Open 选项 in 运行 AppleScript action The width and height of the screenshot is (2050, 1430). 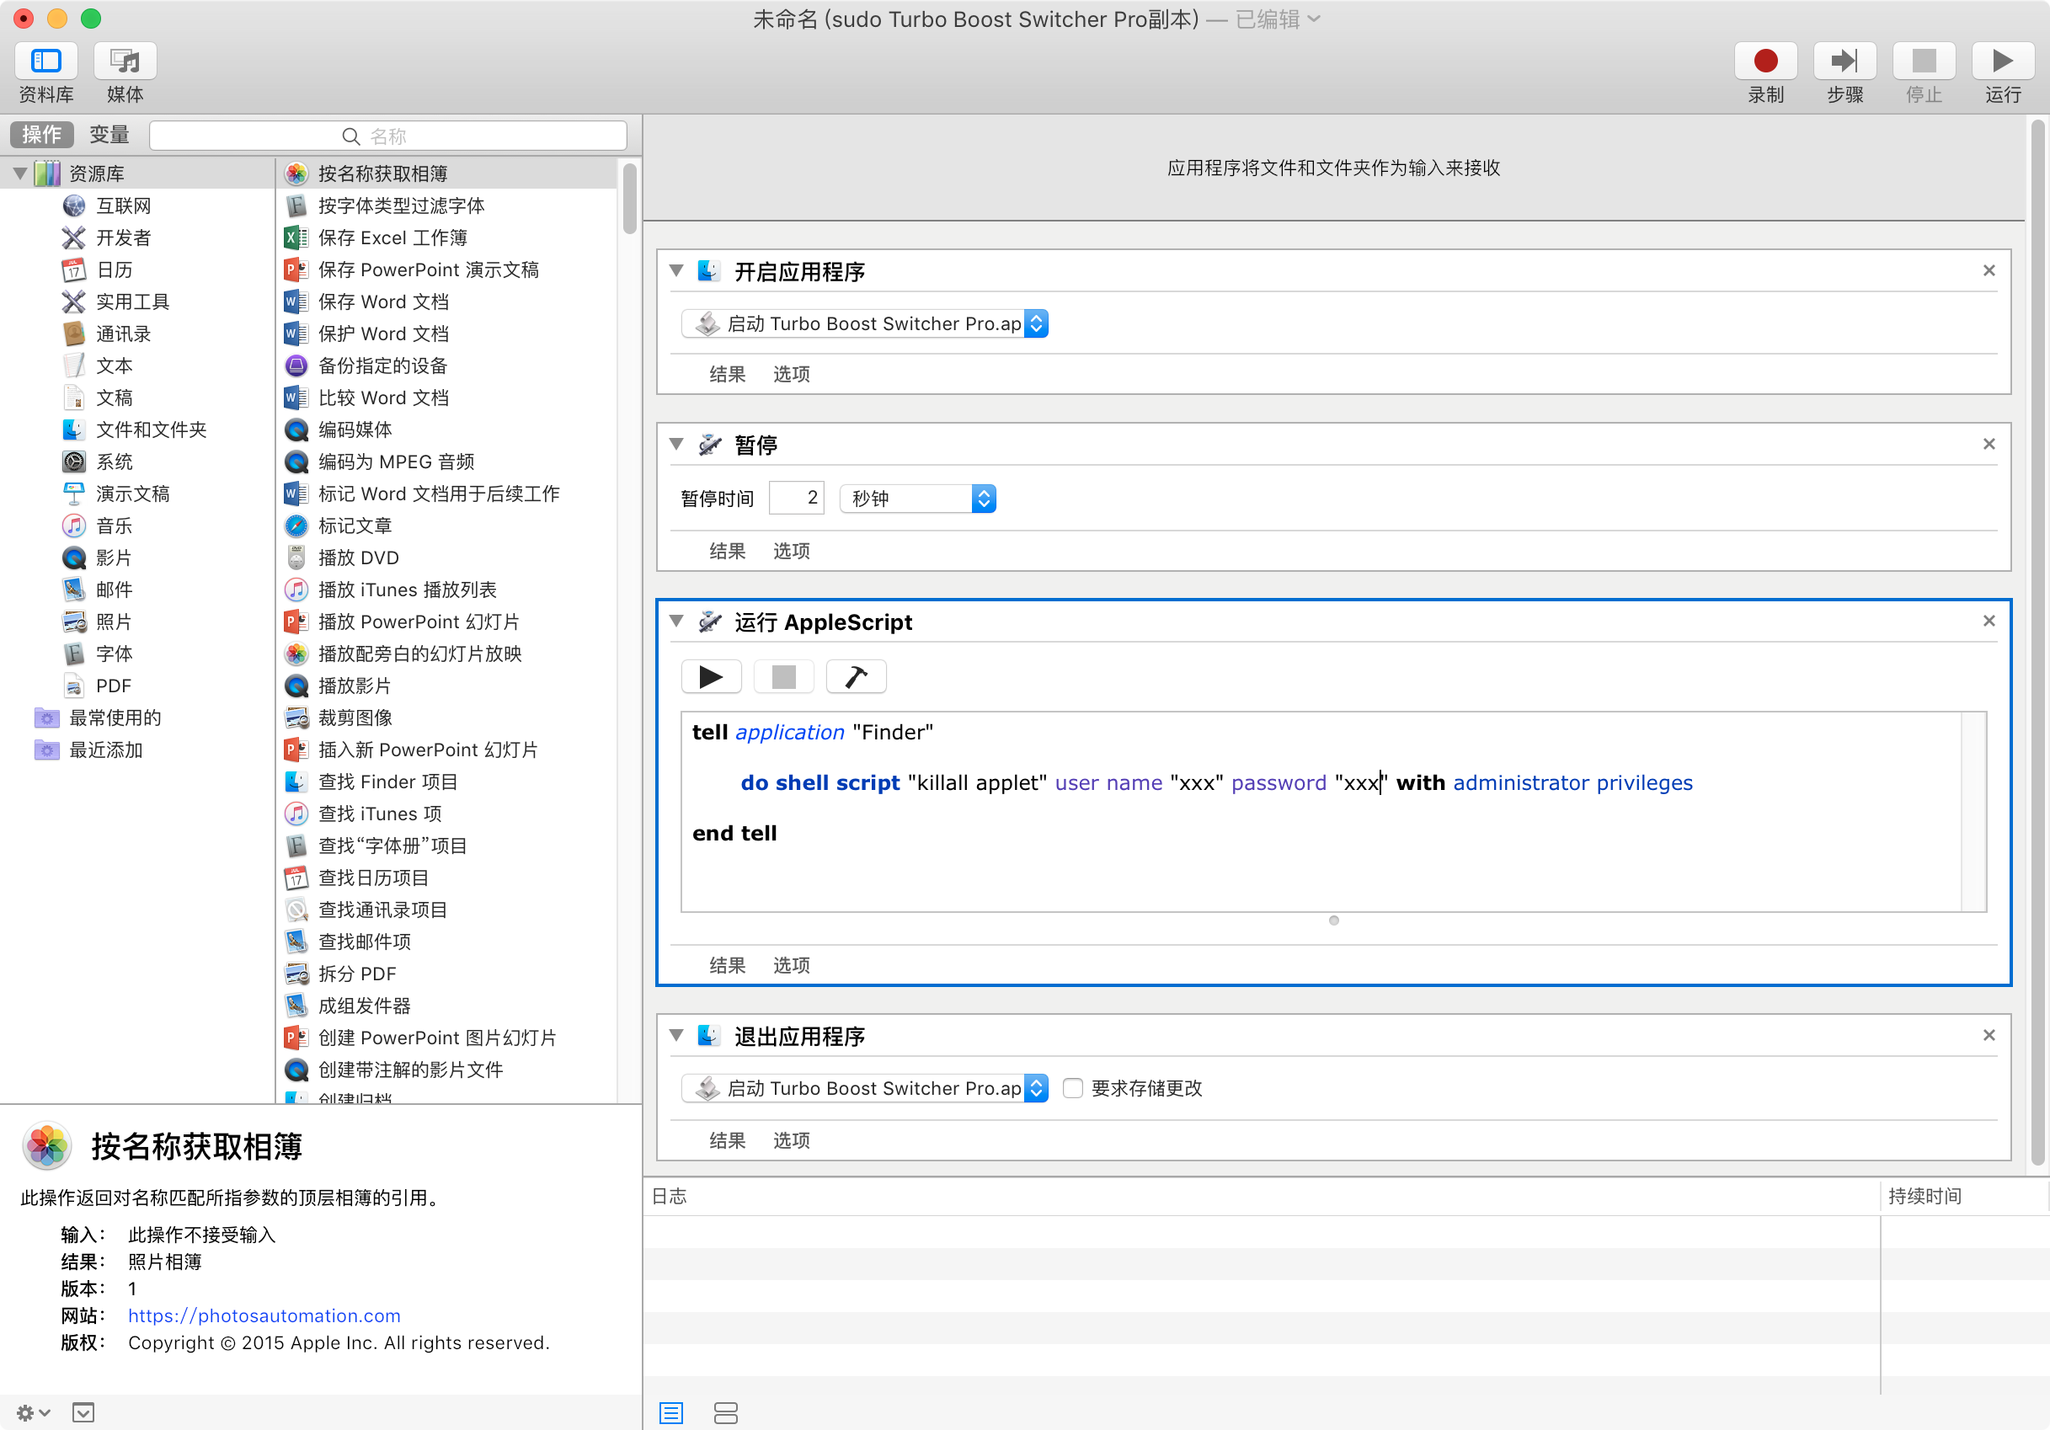(791, 965)
